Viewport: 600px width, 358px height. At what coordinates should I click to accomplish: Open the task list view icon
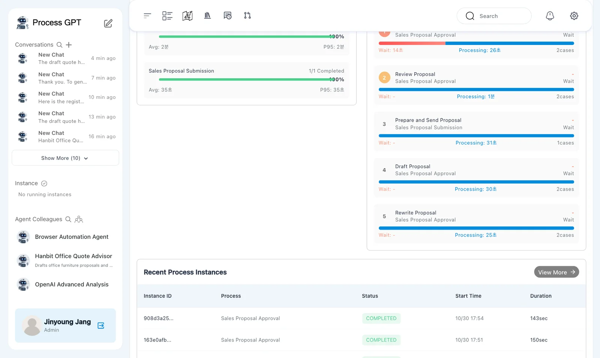click(167, 16)
